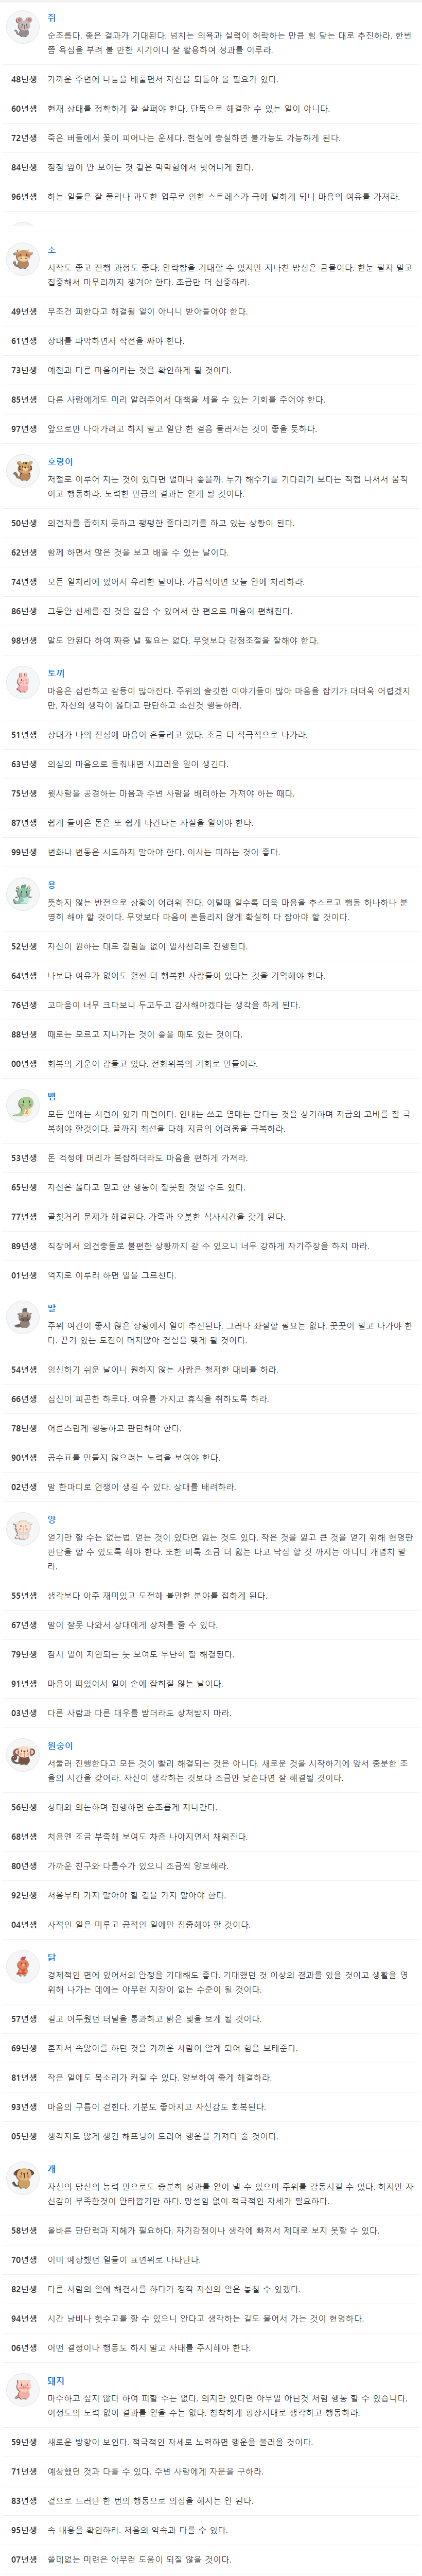
Task: Open the 쥐 heading link
Action: [52, 18]
